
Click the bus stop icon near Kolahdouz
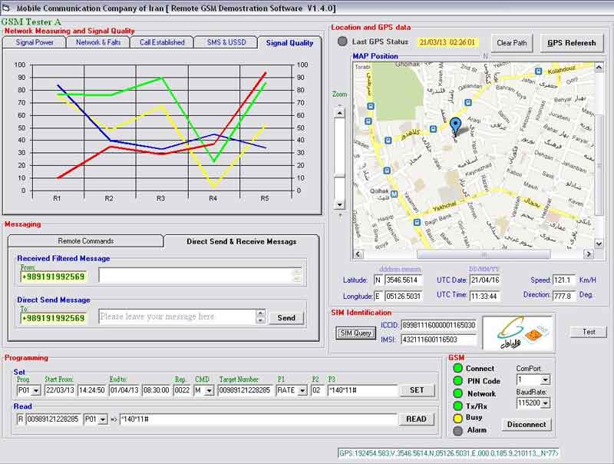[x=539, y=71]
